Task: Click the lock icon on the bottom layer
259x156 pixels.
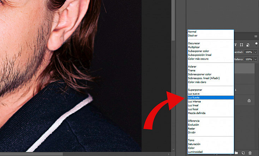Action: click(249, 101)
